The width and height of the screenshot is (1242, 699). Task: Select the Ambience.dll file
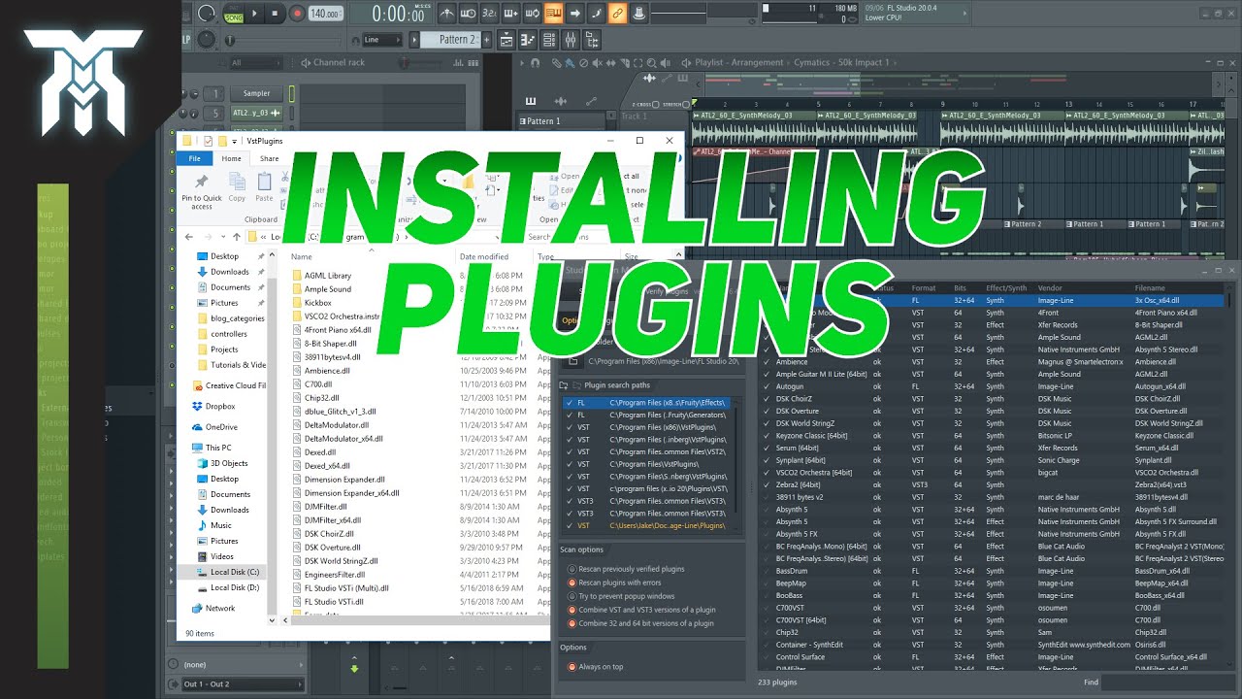pyautogui.click(x=321, y=371)
